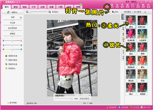Click the 取消该特效 button

(84, 98)
